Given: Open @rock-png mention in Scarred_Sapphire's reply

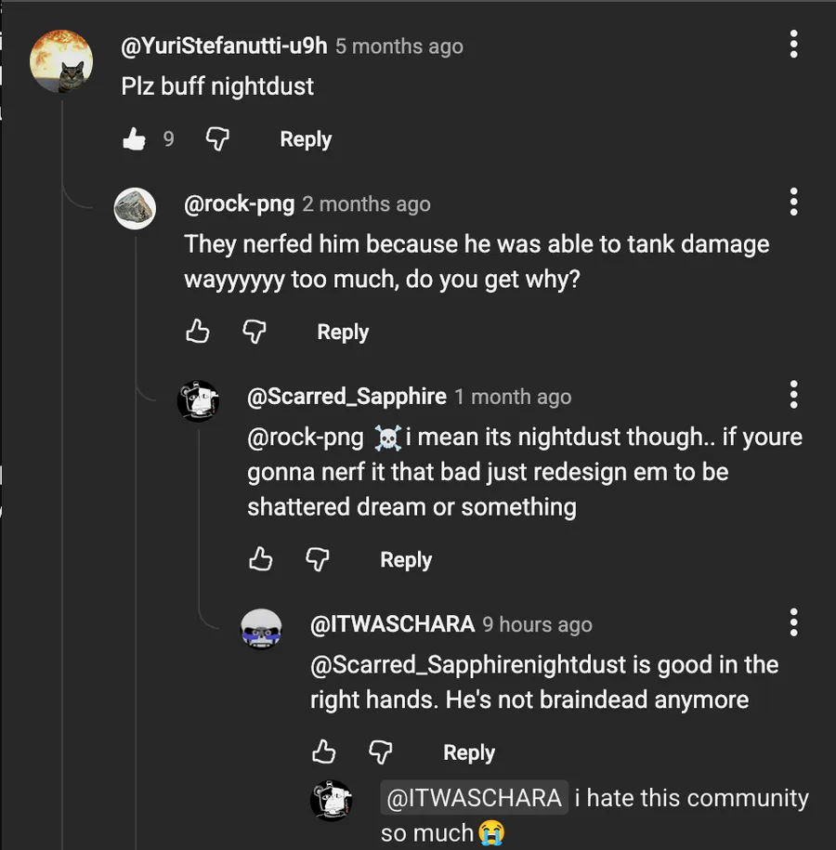Looking at the screenshot, I should coord(305,437).
